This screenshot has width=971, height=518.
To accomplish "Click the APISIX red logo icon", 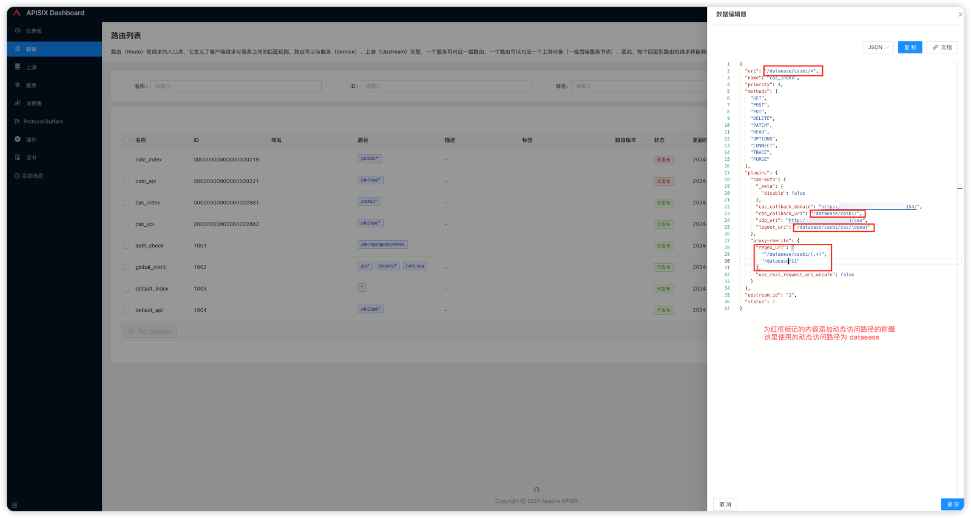I will [17, 13].
